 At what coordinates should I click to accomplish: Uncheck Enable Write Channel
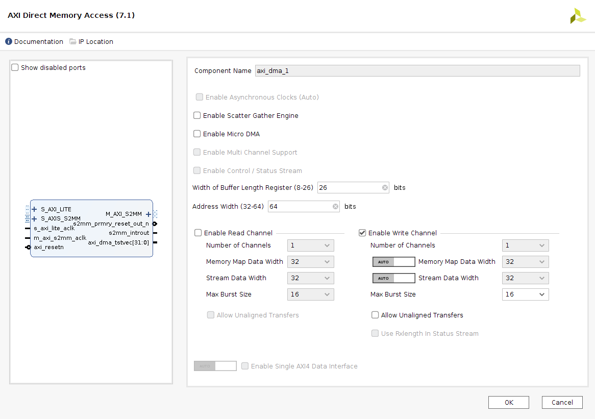coord(362,233)
